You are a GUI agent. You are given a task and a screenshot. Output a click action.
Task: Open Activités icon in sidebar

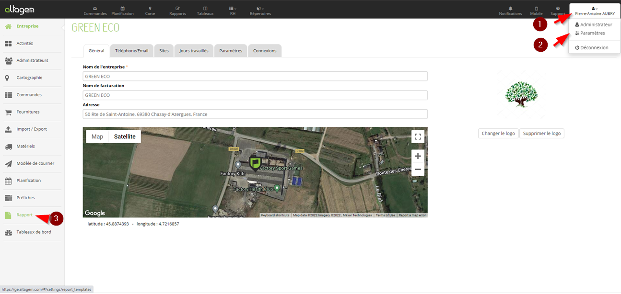8,44
